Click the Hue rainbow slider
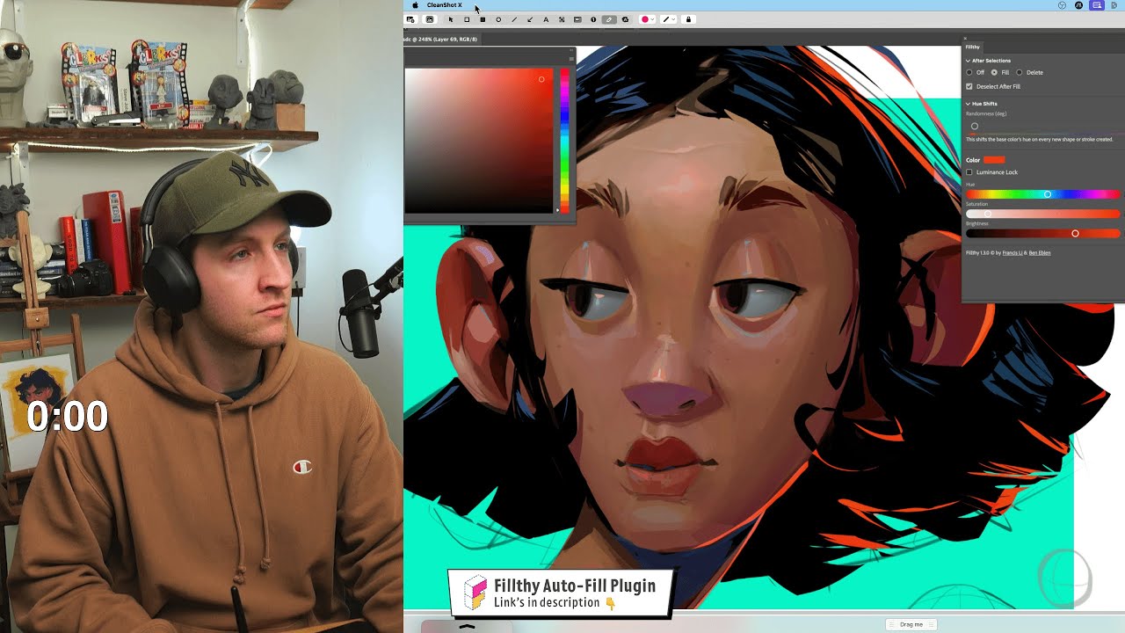Screen dimensions: 1125x633 (1043, 194)
